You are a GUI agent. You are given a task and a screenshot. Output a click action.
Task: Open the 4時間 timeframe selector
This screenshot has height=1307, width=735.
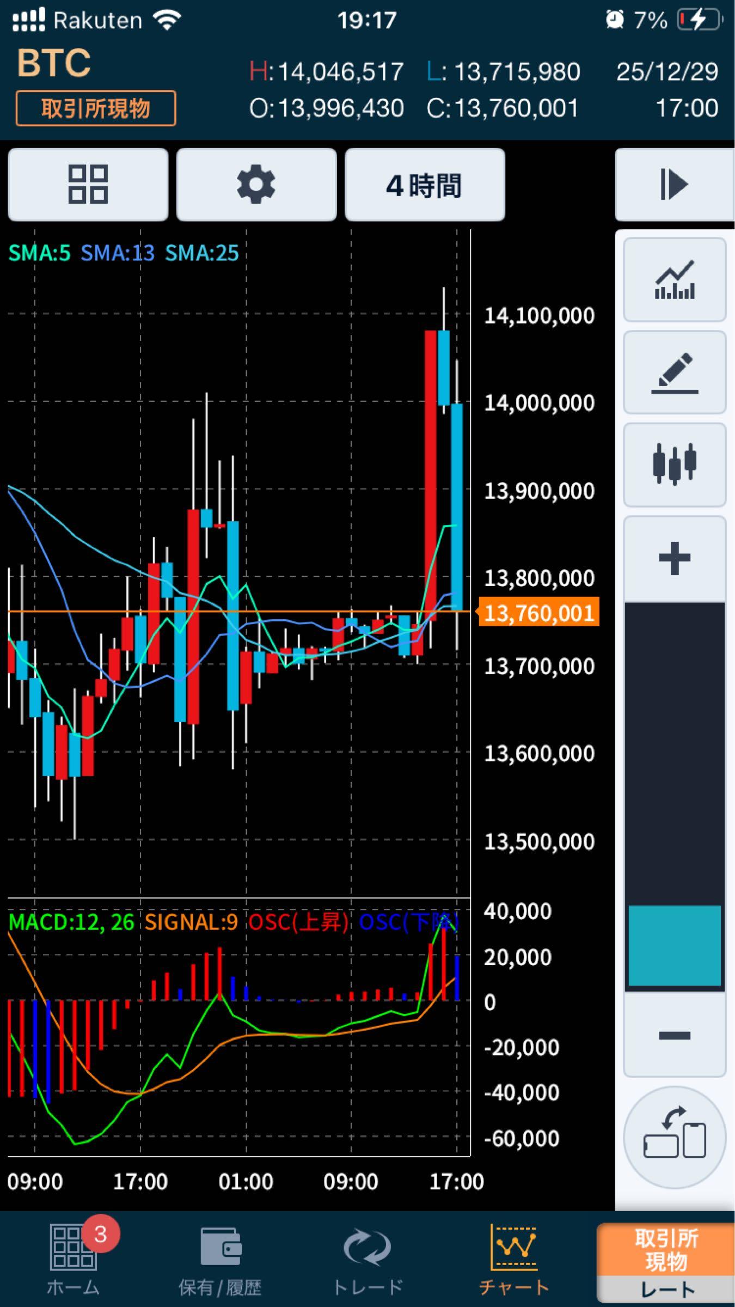click(425, 185)
